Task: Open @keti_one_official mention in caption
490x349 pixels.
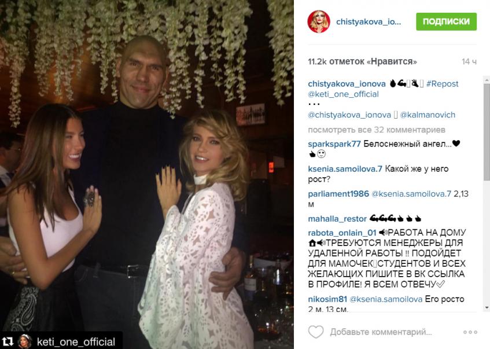Action: (x=343, y=94)
